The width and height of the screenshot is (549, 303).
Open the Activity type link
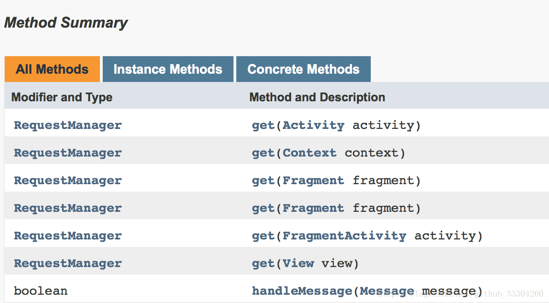313,125
